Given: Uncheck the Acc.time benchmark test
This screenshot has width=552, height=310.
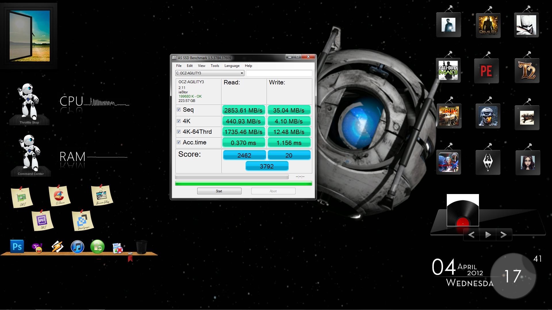Looking at the screenshot, I should coord(179,142).
